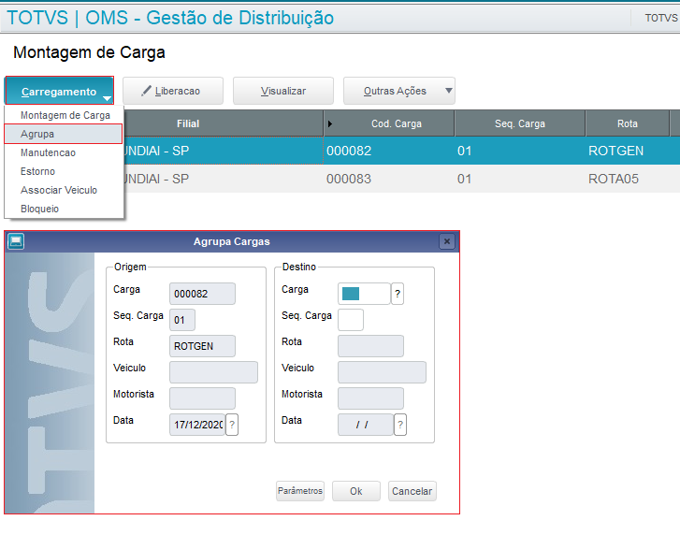Screen dimensions: 680x535
Task: Click the Origem Veiculo field
Action: pos(213,372)
